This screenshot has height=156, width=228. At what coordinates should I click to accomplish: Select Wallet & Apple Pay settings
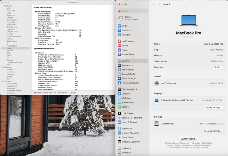tap(131, 142)
